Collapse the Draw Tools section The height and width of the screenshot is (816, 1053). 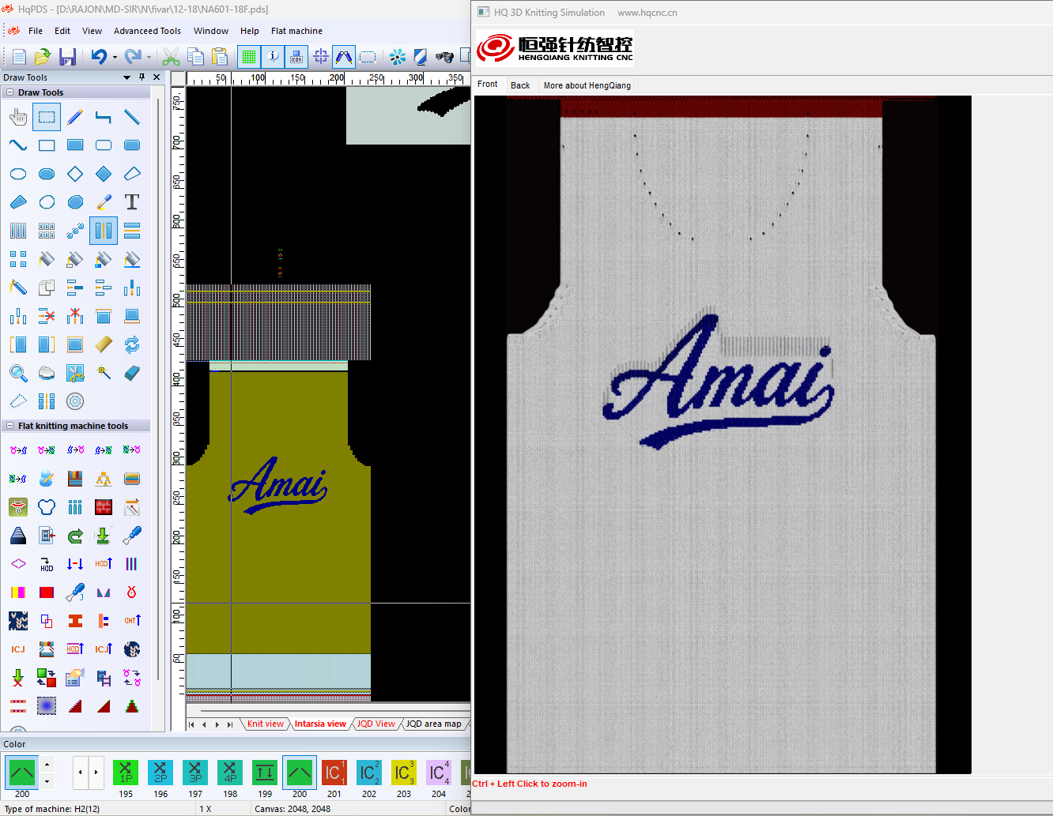pyautogui.click(x=10, y=92)
